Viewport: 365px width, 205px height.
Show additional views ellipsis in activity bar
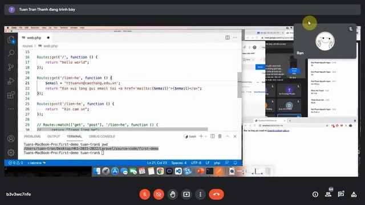pyautogui.click(x=11, y=109)
